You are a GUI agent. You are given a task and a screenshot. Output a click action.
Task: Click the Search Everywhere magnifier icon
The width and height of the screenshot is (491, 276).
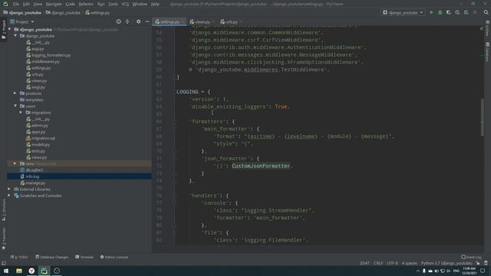click(x=486, y=12)
